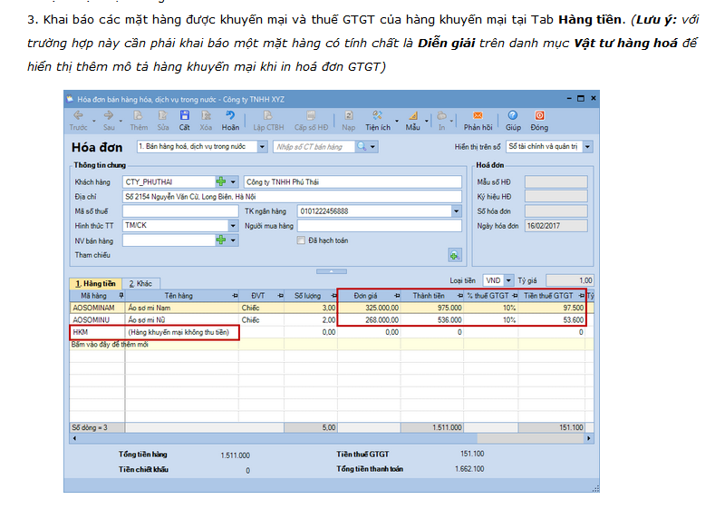The image size is (715, 509).
Task: Click the Cấp số HĐ icon
Action: tap(311, 121)
